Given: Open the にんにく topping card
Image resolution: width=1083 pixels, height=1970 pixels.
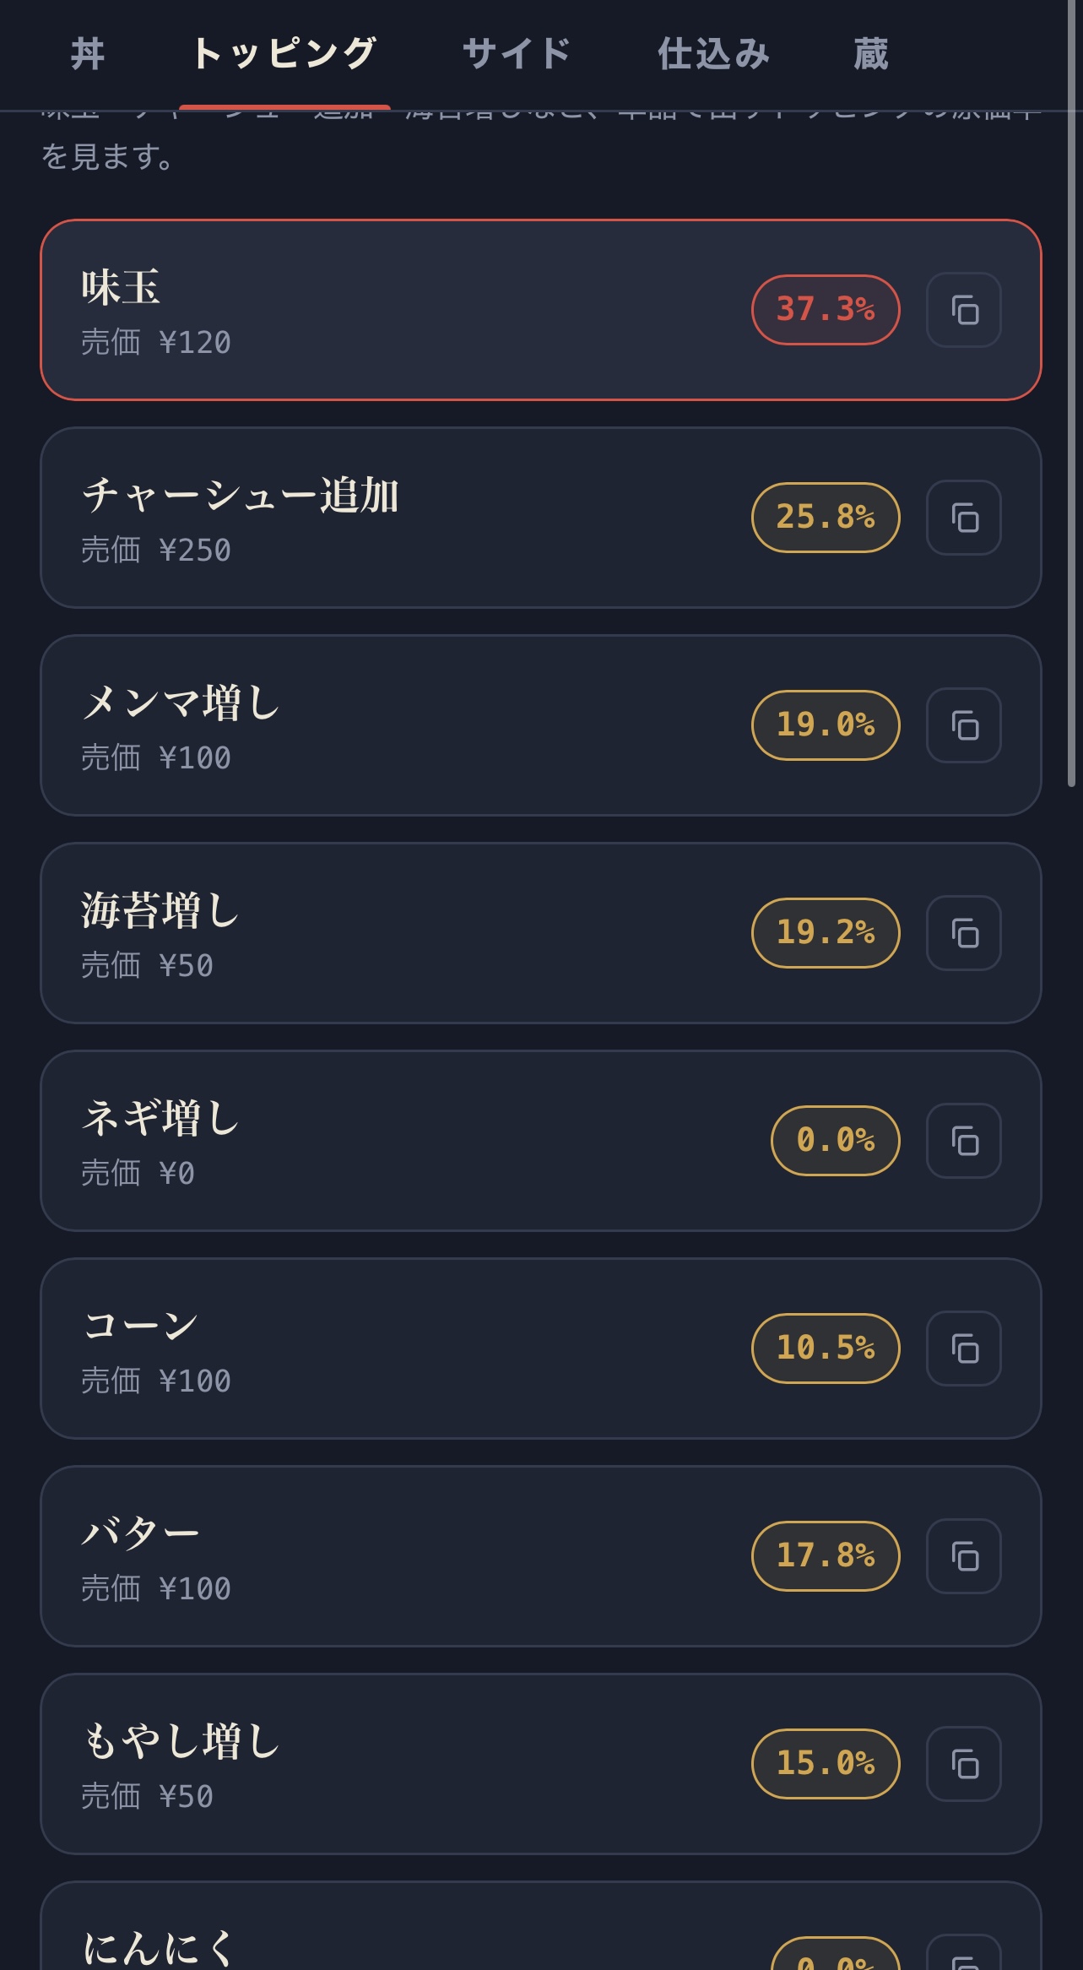Looking at the screenshot, I should pyautogui.click(x=541, y=1926).
